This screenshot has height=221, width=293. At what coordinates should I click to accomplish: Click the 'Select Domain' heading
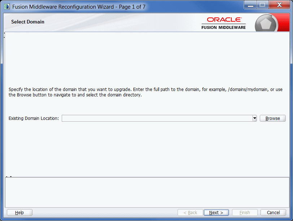click(28, 22)
